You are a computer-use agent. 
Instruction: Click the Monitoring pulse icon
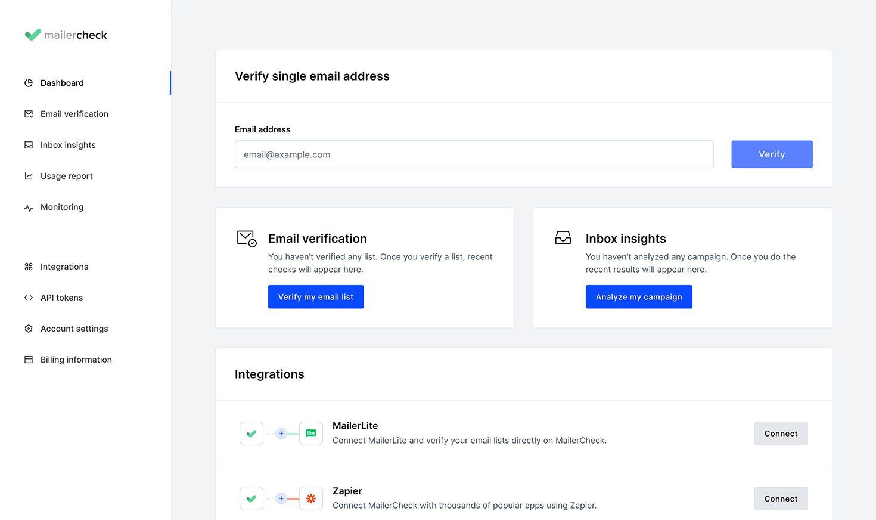tap(29, 208)
